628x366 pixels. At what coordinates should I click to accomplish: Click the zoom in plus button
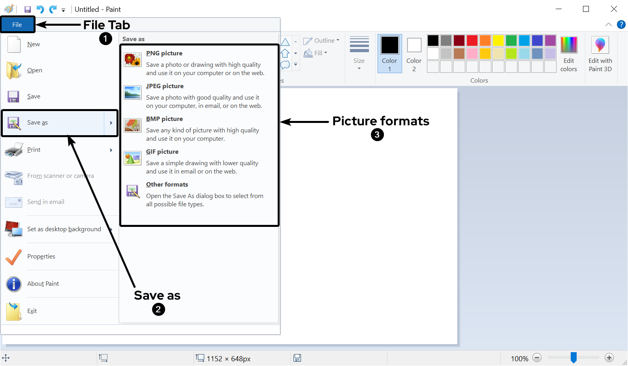[609, 358]
